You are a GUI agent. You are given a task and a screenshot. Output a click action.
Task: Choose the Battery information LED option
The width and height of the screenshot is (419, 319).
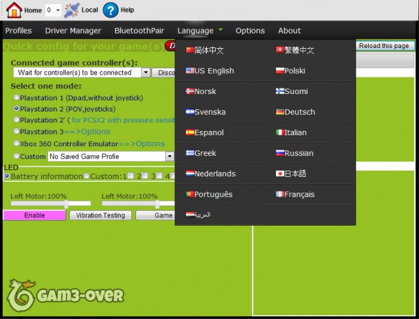[x=7, y=176]
